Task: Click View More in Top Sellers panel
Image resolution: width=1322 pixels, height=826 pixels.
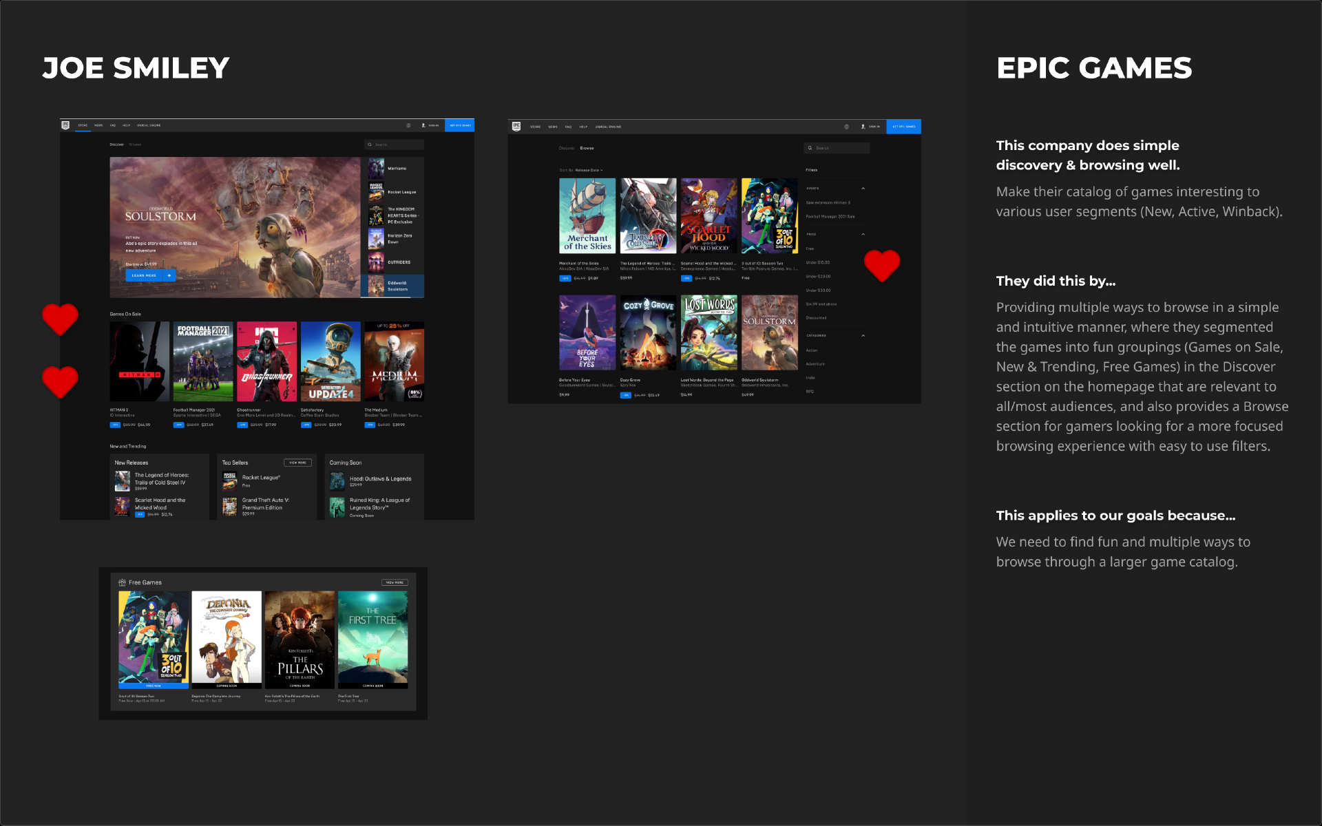Action: (x=297, y=463)
